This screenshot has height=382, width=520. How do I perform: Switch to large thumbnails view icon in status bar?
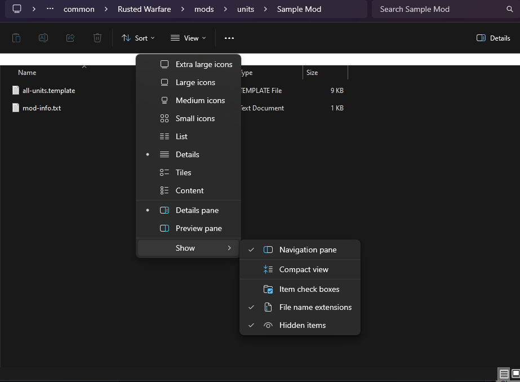pyautogui.click(x=515, y=374)
